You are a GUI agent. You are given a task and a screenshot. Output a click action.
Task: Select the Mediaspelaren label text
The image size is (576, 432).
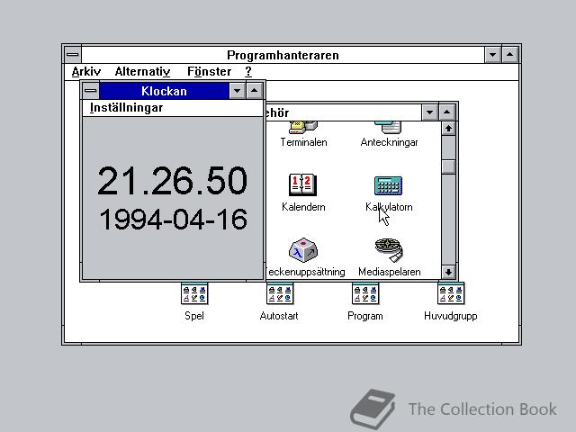(x=390, y=272)
